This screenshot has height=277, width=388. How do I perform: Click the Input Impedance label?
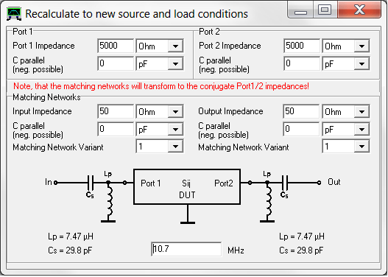pos(42,111)
